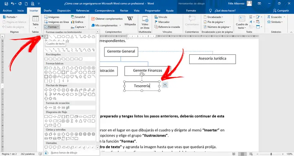Screen dimensions: 294x156
Task: Open the Correspondencia tab
Action: click(x=105, y=11)
